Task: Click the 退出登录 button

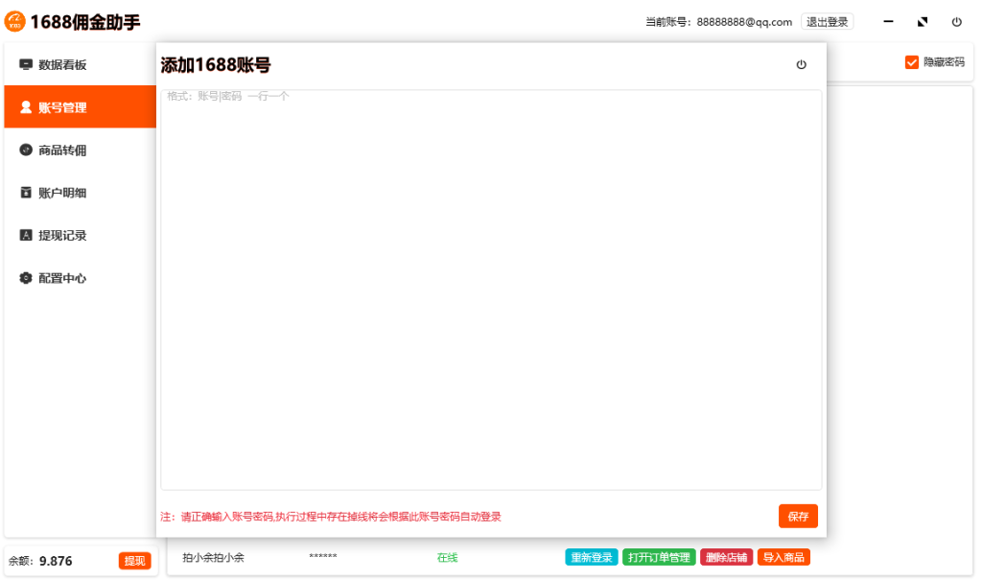Action: pyautogui.click(x=827, y=22)
